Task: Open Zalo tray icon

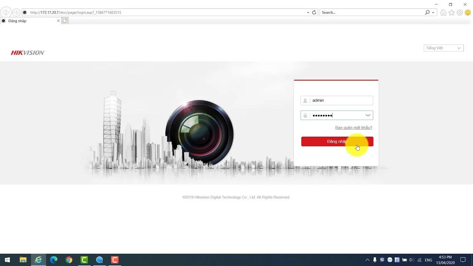Action: [x=389, y=260]
